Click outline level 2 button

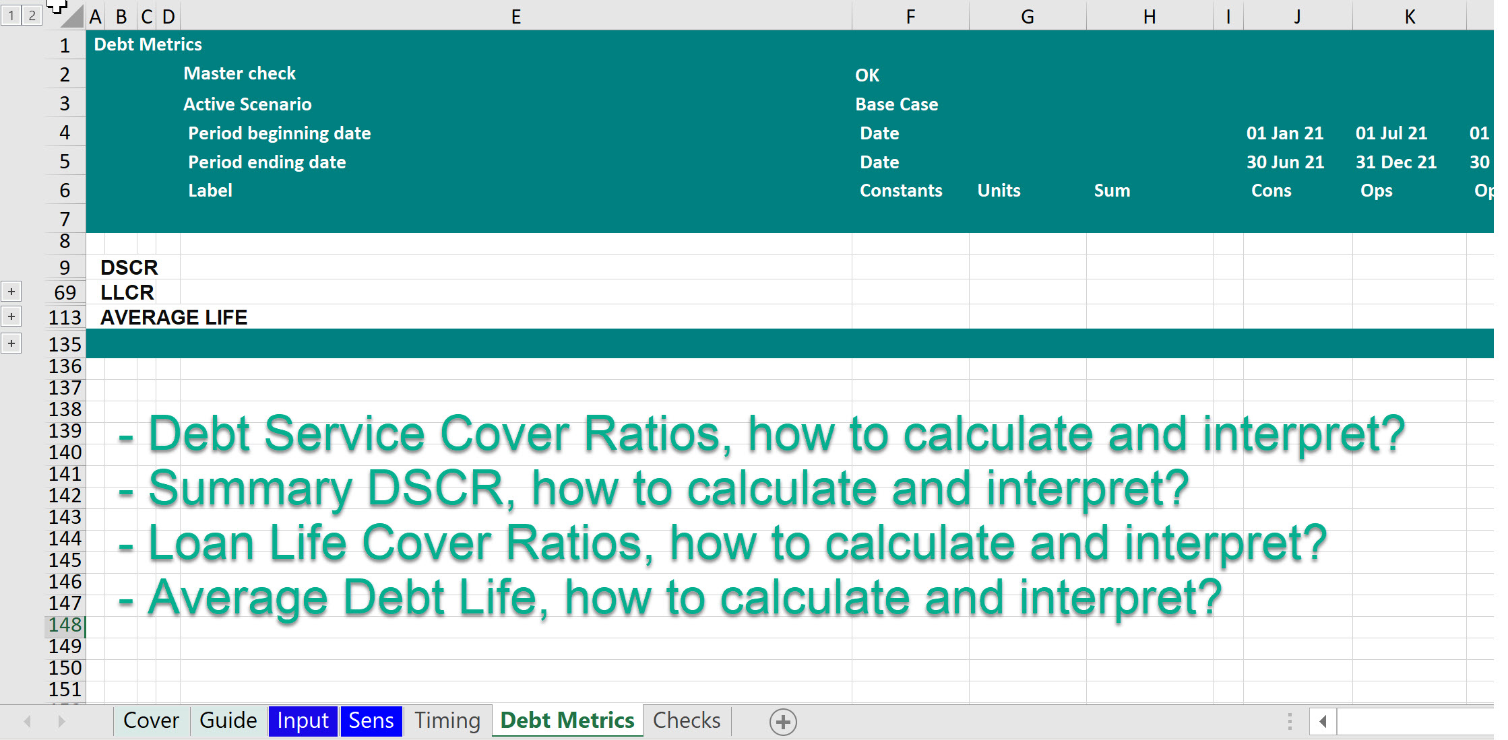click(x=32, y=15)
